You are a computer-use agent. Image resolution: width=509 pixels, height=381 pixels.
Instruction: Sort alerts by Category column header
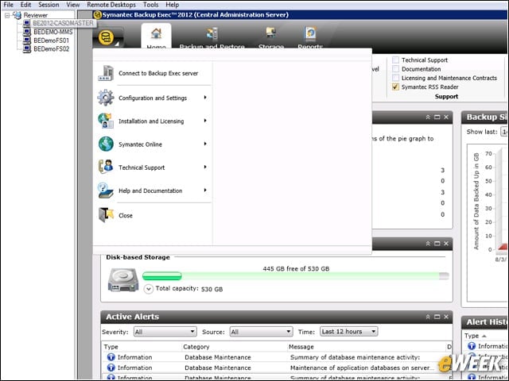(196, 347)
